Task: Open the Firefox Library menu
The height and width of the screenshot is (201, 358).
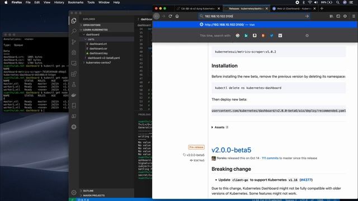Action: coord(331,16)
